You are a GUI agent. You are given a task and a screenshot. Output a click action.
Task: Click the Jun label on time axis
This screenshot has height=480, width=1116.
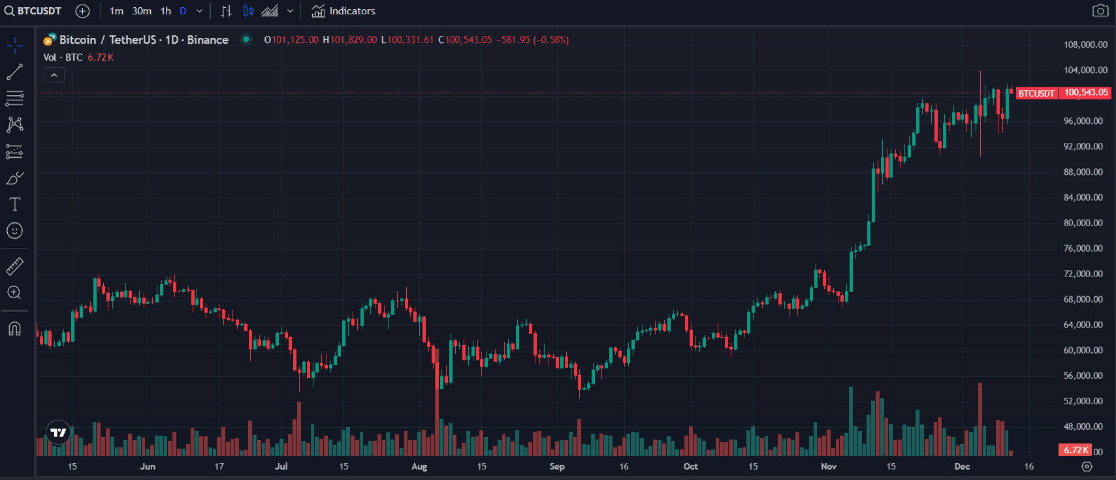(x=148, y=466)
